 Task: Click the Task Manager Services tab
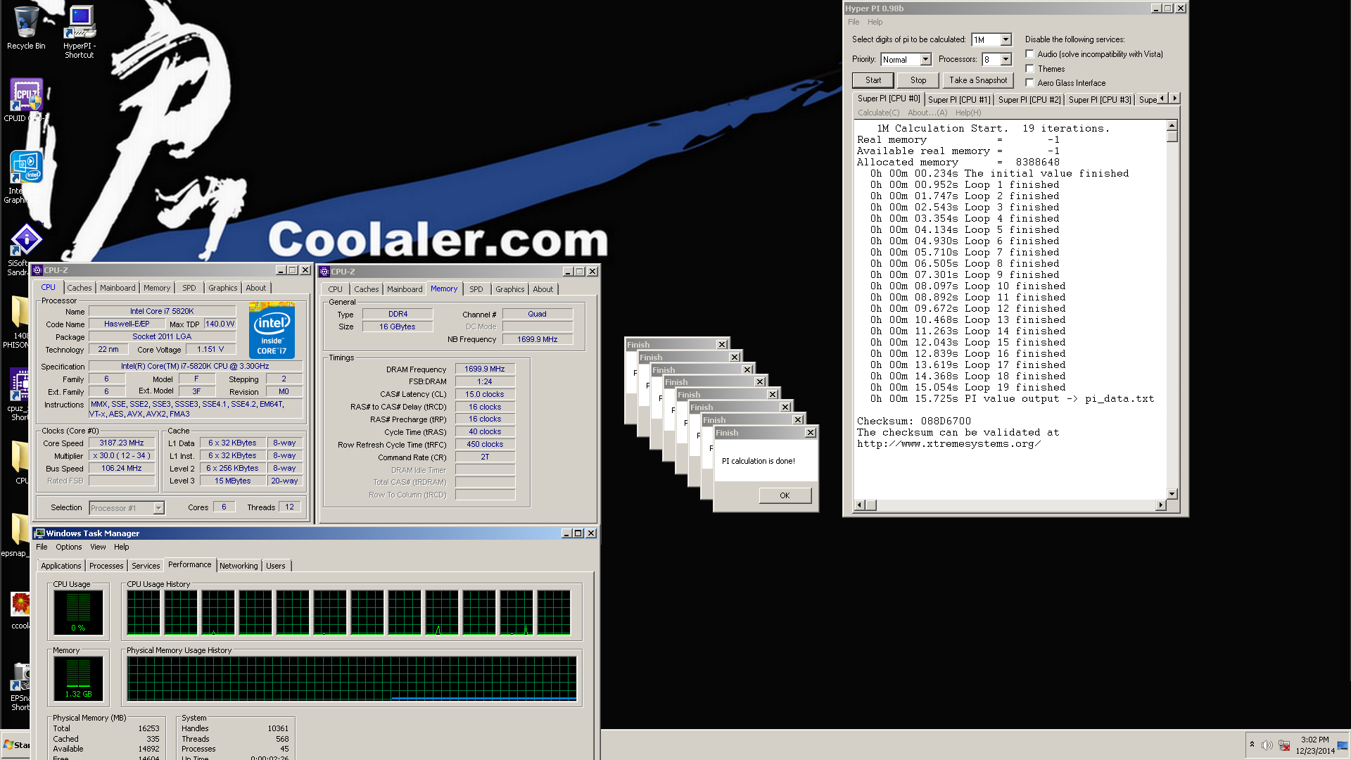pos(146,566)
